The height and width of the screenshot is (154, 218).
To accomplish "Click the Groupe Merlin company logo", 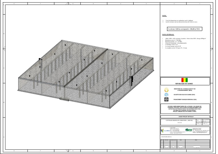I will (x=165, y=131).
